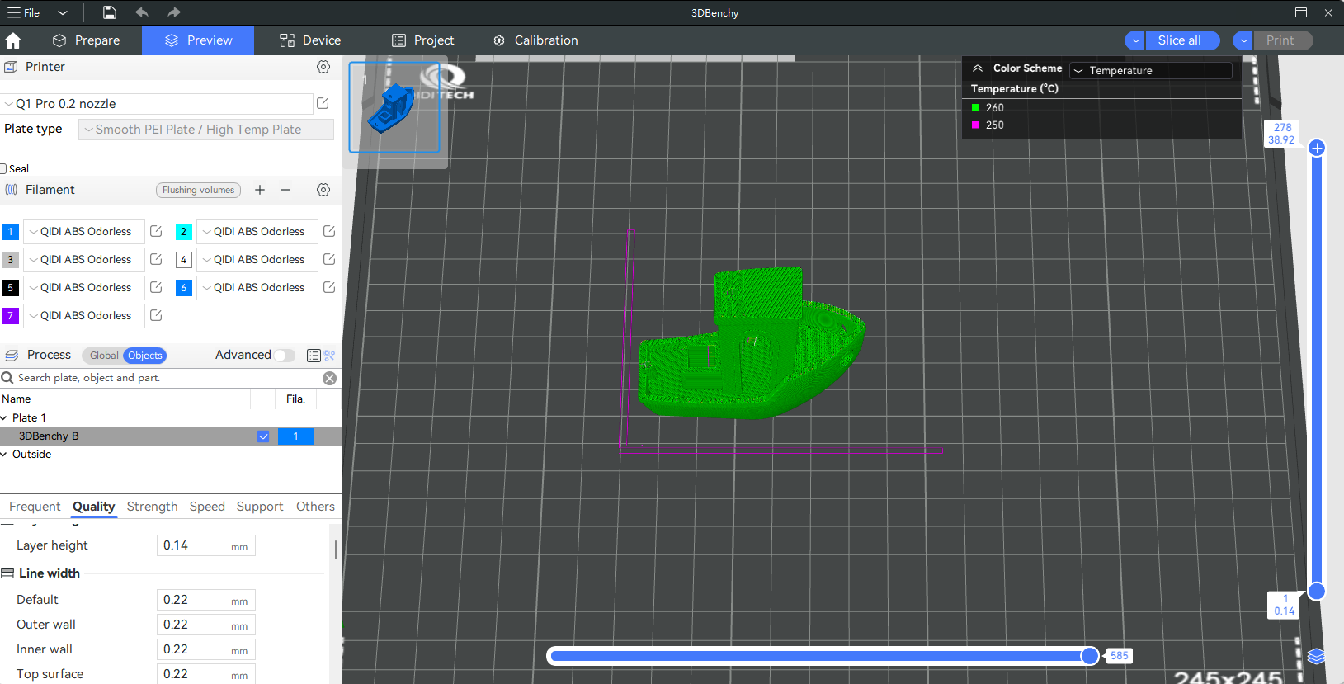Open the Color Scheme Temperature dropdown
This screenshot has width=1344, height=684.
pyautogui.click(x=1151, y=70)
